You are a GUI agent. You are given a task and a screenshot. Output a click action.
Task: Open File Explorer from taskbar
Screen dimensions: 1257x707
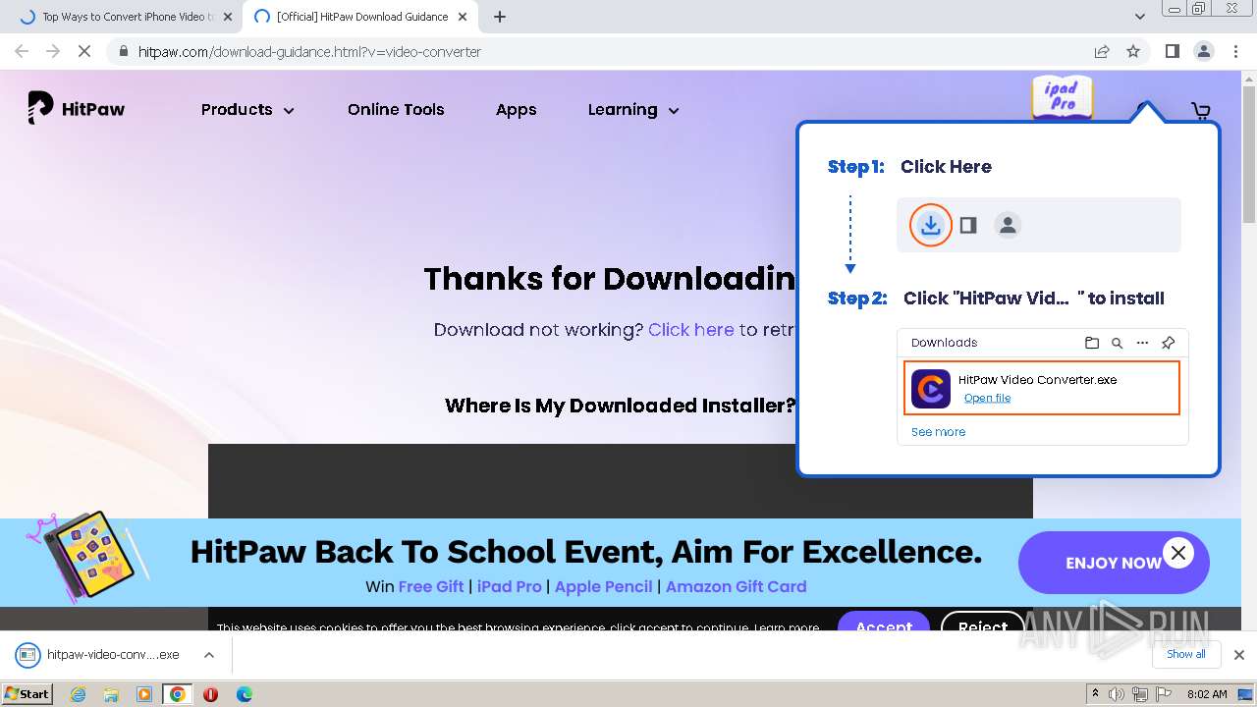coord(111,693)
